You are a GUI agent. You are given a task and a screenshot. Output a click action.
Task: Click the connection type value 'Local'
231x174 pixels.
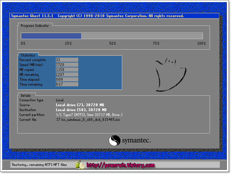pyautogui.click(x=60, y=100)
